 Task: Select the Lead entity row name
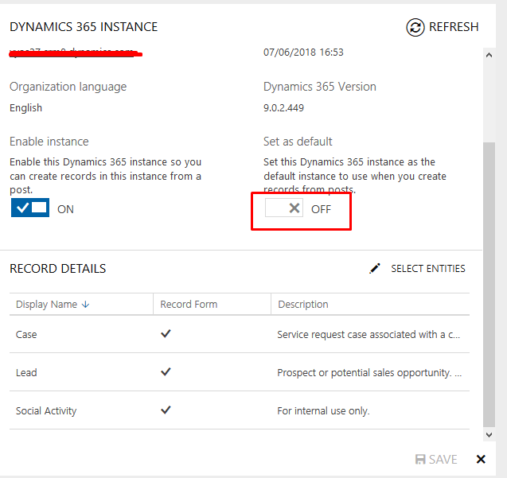[x=26, y=373]
